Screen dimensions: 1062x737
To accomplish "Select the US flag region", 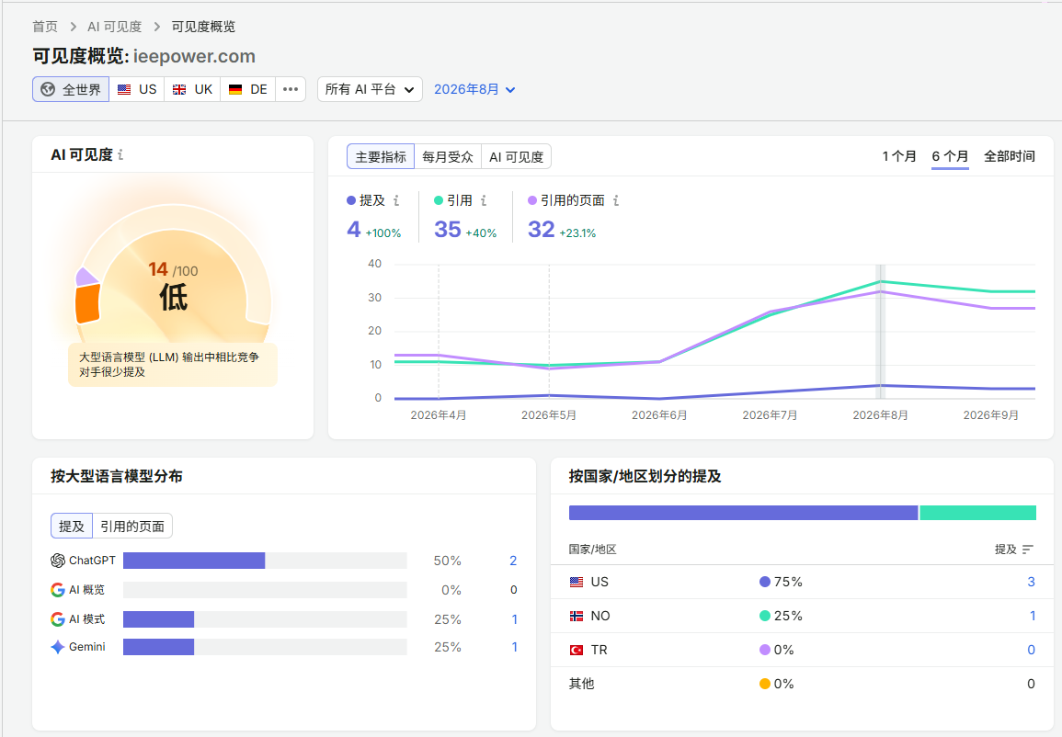I will (x=137, y=89).
